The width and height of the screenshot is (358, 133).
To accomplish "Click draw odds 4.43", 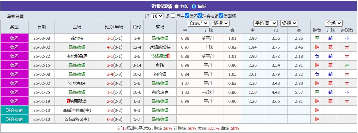I will (x=276, y=92).
